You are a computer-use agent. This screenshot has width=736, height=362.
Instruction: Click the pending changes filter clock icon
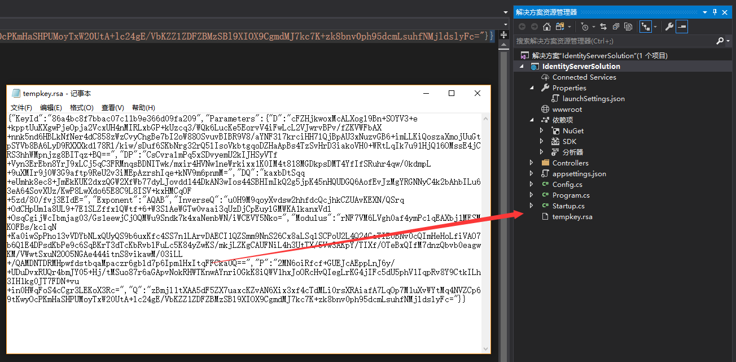tap(584, 27)
